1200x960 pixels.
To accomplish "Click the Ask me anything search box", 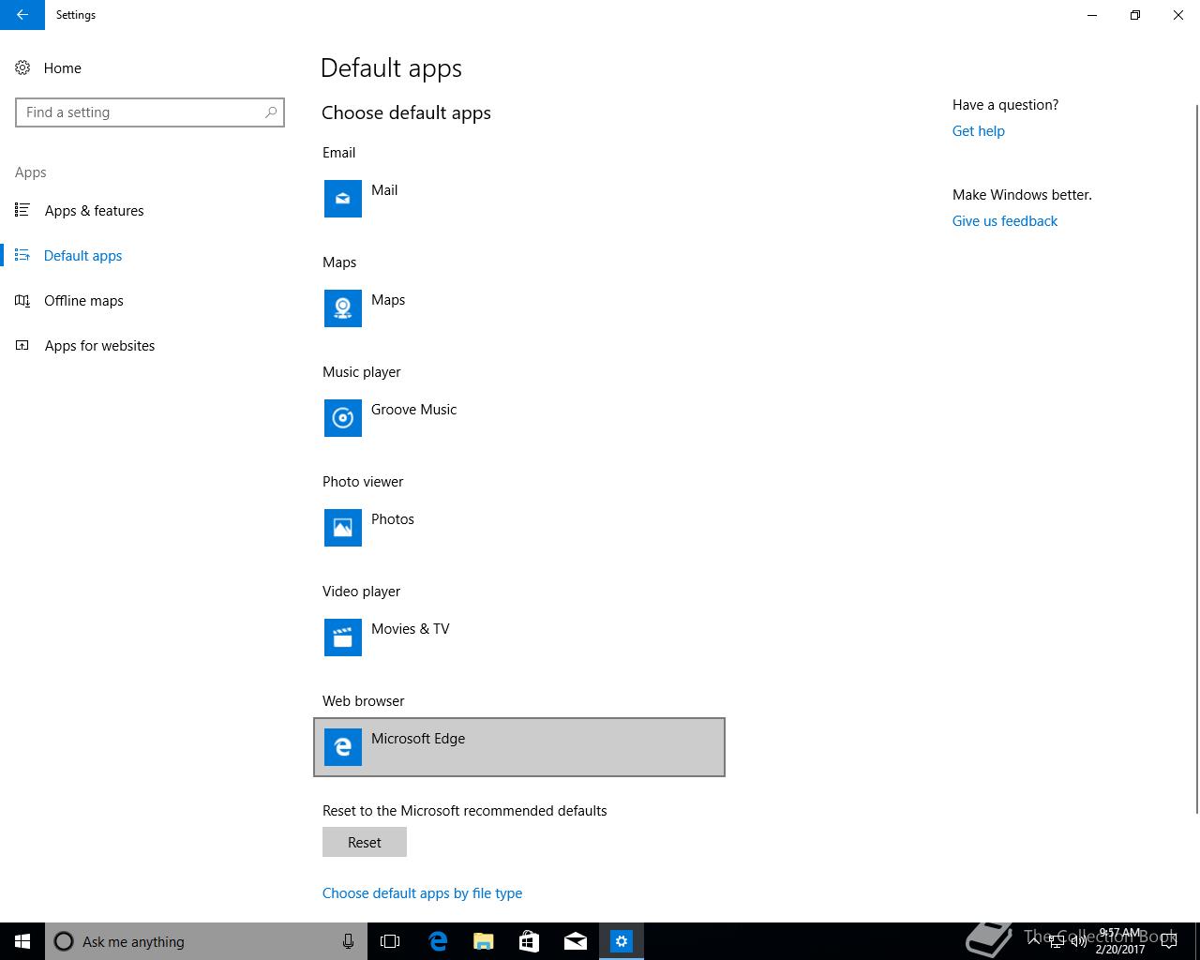I will coord(206,941).
